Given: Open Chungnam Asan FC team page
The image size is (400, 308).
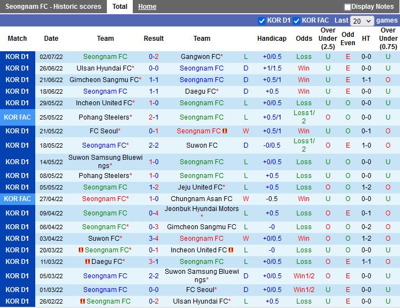Looking at the screenshot, I should point(202,199).
